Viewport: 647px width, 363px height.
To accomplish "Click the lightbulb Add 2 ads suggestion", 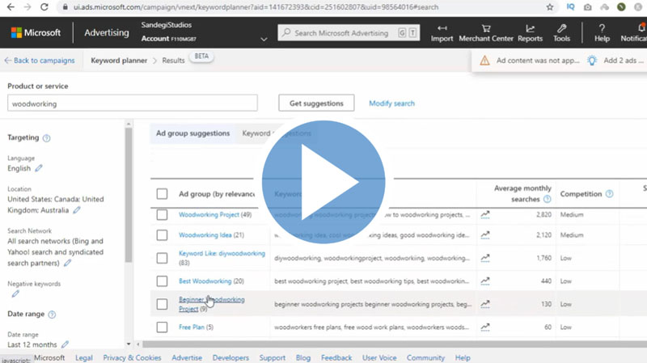I will [x=592, y=61].
